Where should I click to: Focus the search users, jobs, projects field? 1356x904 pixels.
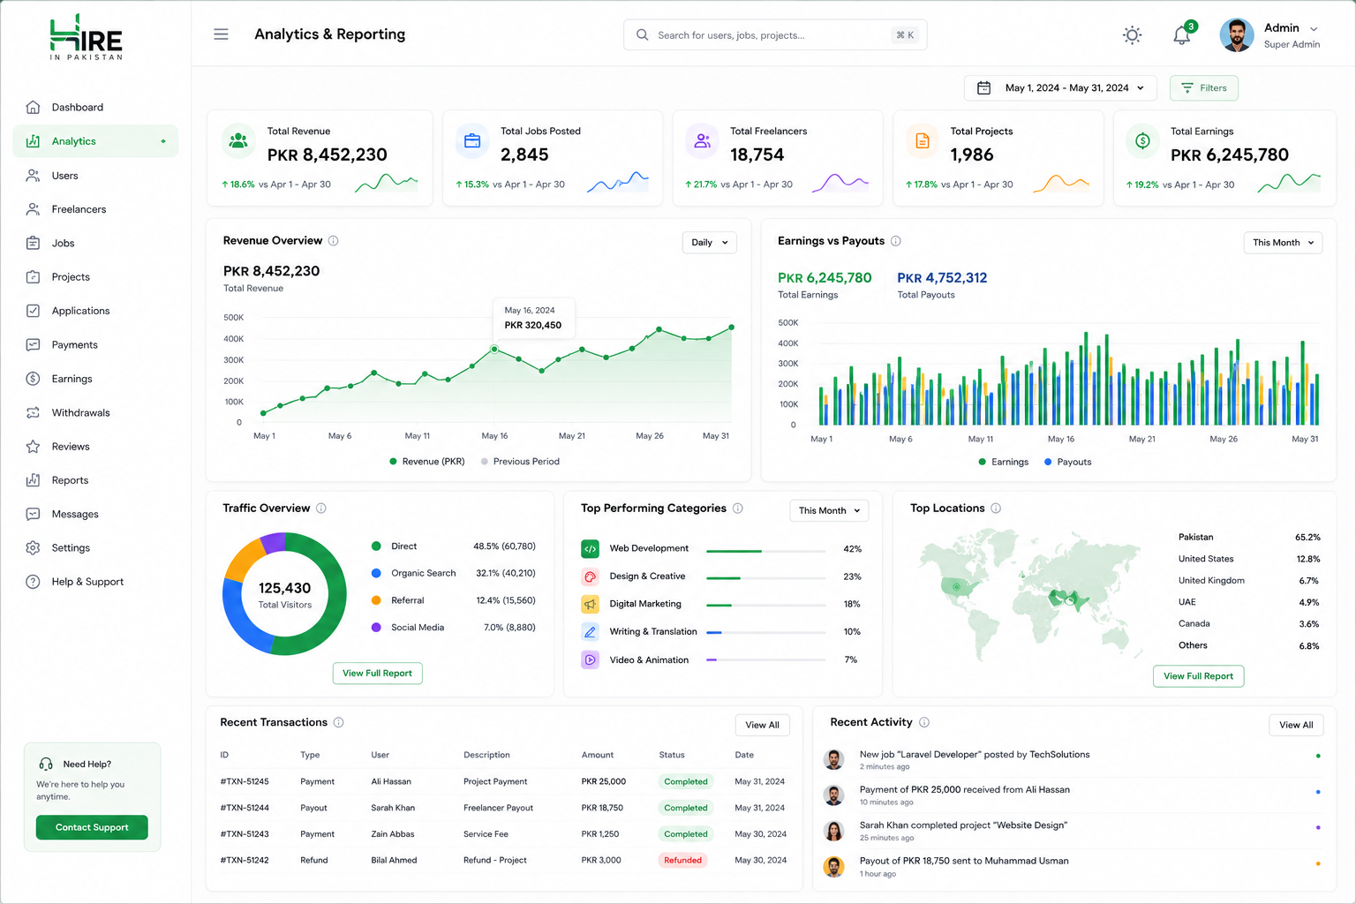click(775, 35)
